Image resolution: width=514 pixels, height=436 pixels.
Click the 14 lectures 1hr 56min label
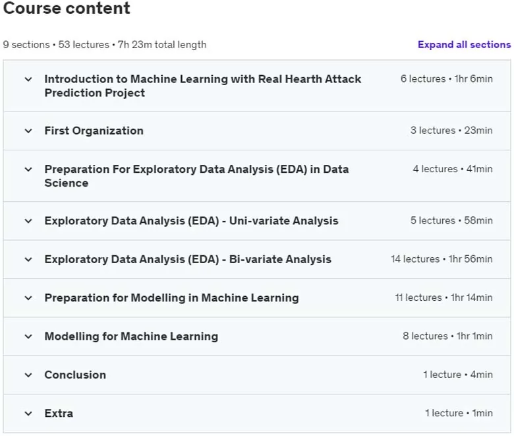tap(442, 259)
